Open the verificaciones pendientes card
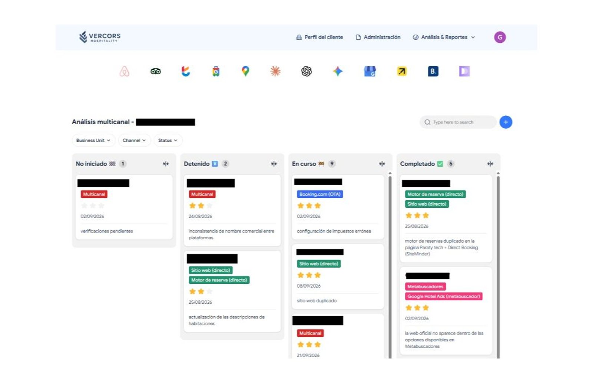 124,207
